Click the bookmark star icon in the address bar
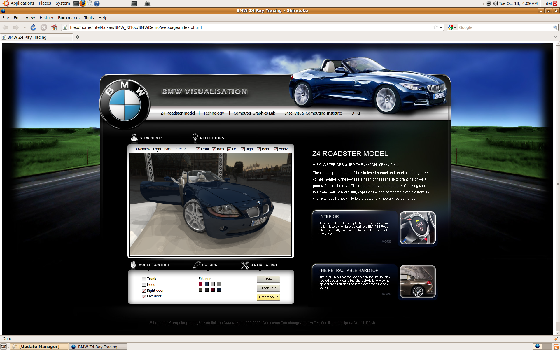Screen dimensions: 560x350 (435, 27)
